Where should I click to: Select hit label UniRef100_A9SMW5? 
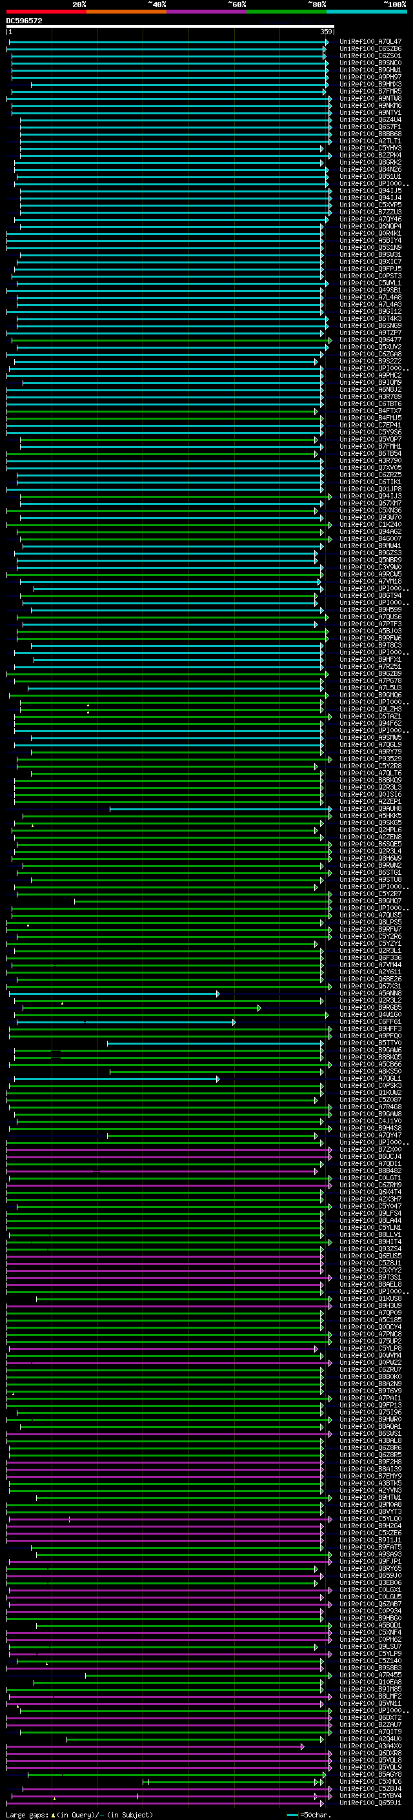point(370,737)
